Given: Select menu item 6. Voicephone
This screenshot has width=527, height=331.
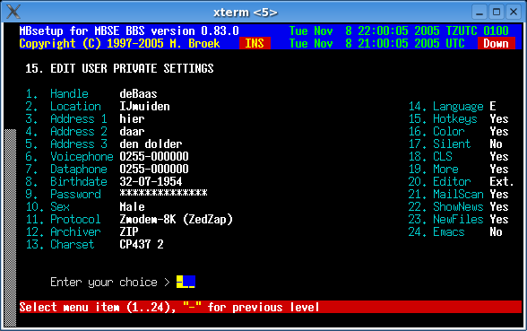Looking at the screenshot, I should click(69, 156).
